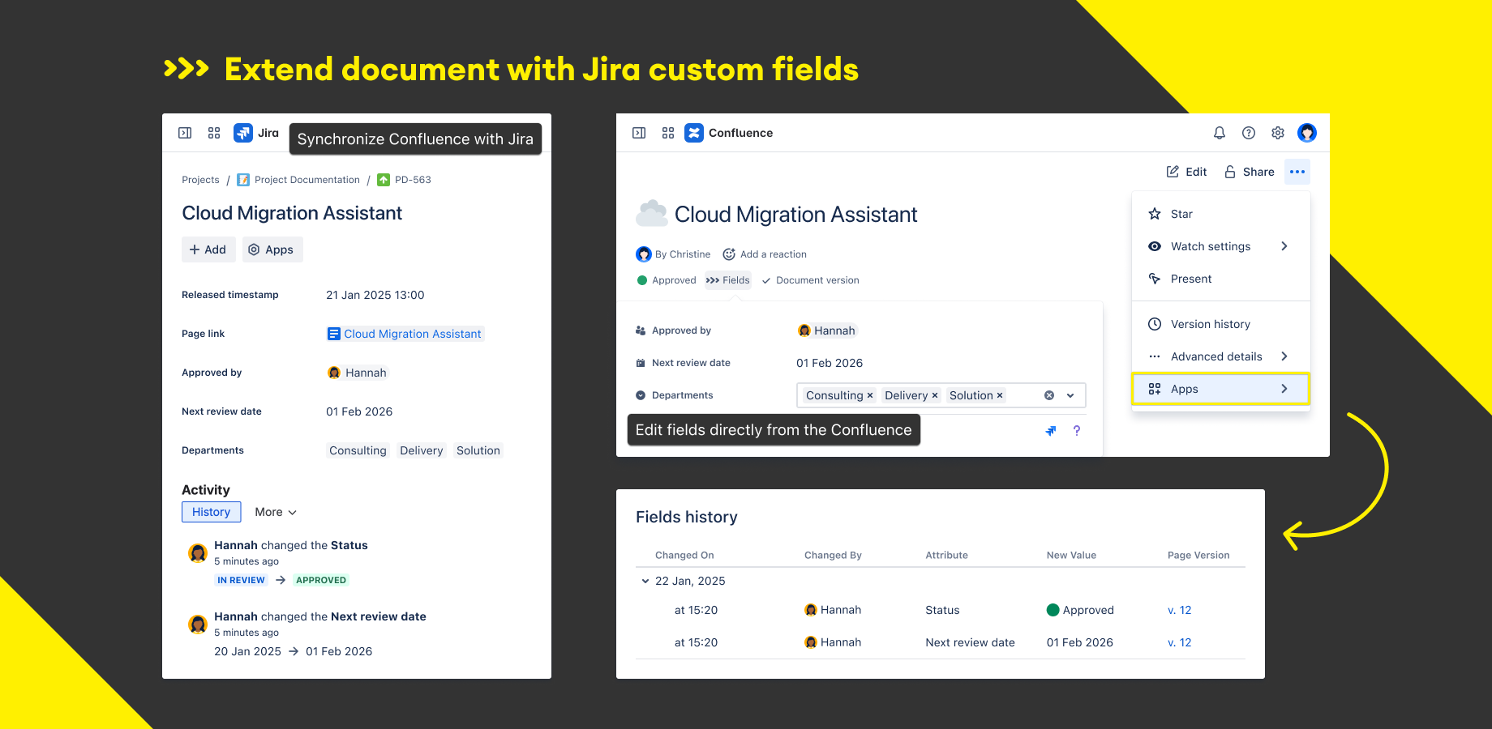Image resolution: width=1492 pixels, height=729 pixels.
Task: Open page version v. 12 for Status row
Action: pos(1180,610)
